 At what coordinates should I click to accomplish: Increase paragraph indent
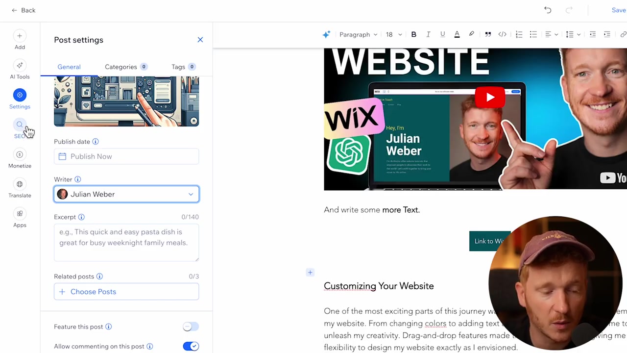pos(607,34)
